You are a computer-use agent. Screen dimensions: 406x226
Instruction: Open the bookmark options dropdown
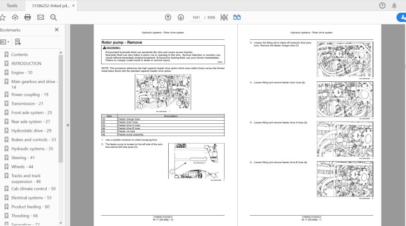(x=5, y=42)
